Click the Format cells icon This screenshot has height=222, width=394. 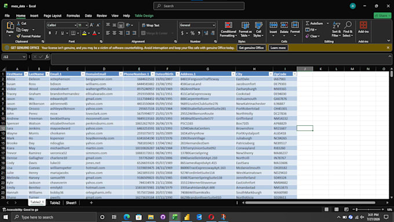(295, 25)
